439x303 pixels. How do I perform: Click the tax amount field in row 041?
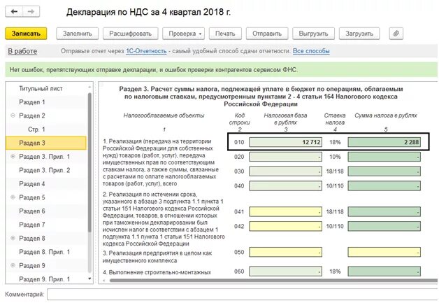[x=384, y=211]
